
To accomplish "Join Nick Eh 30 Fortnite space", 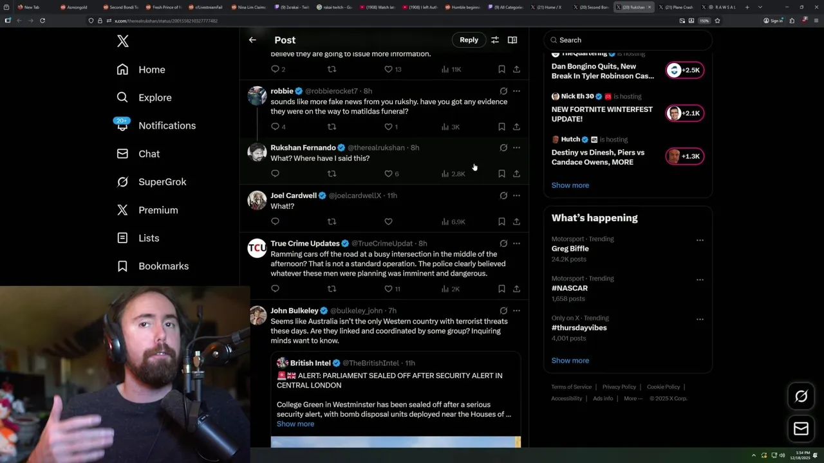I will click(684, 113).
